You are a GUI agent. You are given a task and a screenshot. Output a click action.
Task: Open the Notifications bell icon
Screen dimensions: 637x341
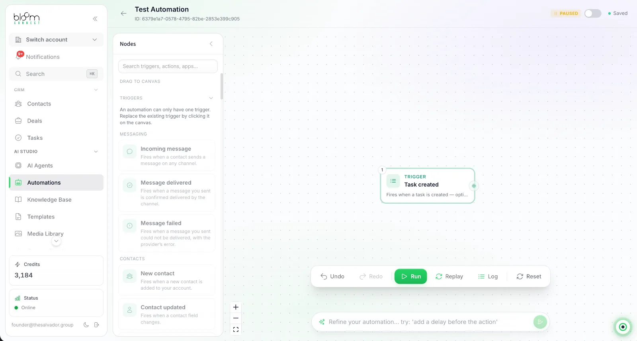point(18,57)
